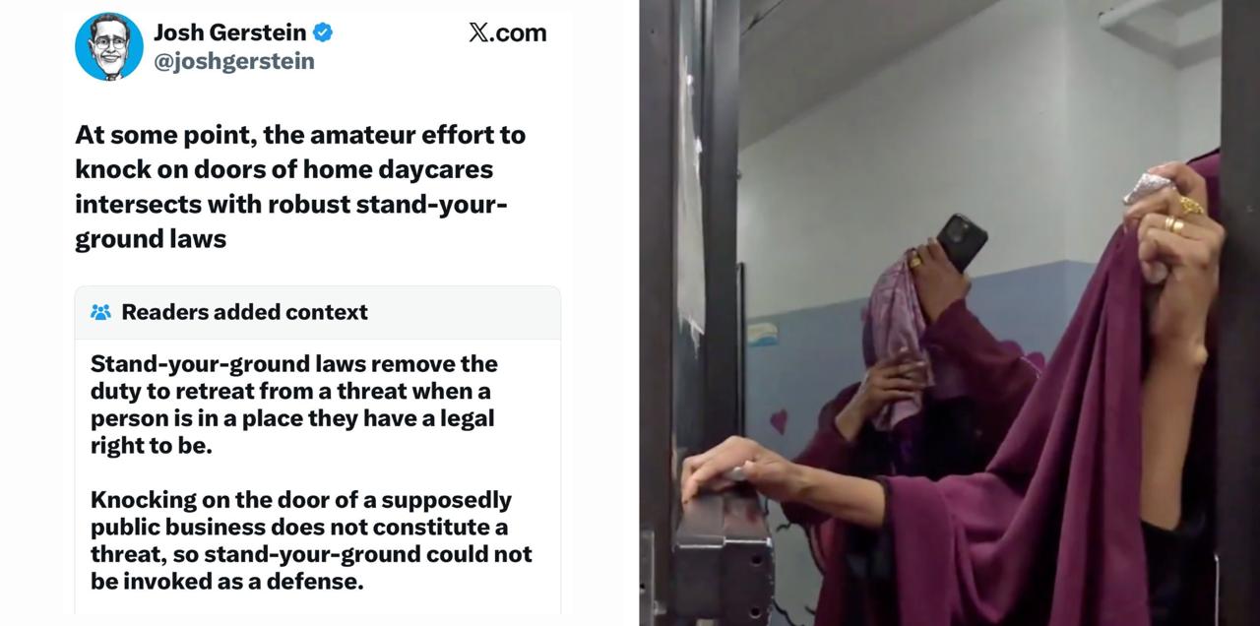Open the @joshgerstein handle link
The width and height of the screenshot is (1260, 626).
(233, 61)
